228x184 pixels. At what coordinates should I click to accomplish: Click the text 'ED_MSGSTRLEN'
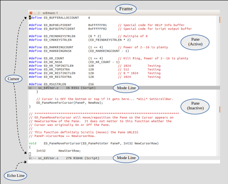55,84
